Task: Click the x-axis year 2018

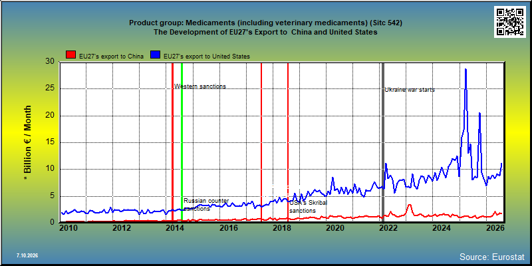Action: coord(281,228)
